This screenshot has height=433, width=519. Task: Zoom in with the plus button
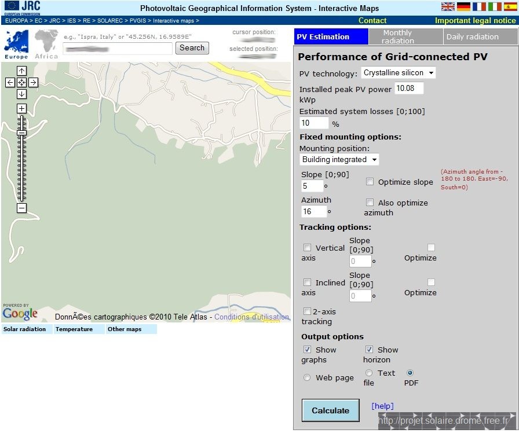pos(21,109)
